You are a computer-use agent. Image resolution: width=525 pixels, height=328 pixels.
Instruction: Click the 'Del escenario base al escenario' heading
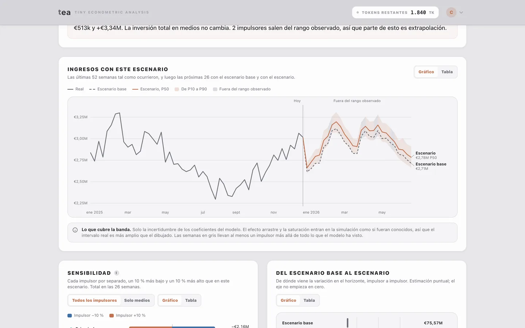[x=333, y=273]
